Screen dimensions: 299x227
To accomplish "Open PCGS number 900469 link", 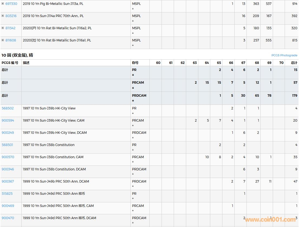I will [8, 206].
